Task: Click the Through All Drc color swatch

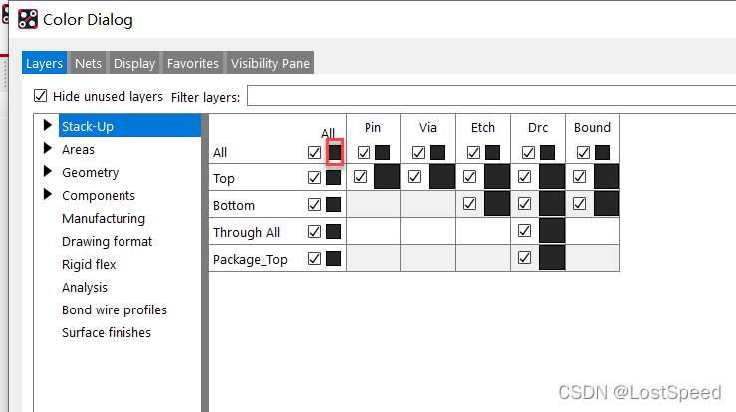Action: coord(551,231)
